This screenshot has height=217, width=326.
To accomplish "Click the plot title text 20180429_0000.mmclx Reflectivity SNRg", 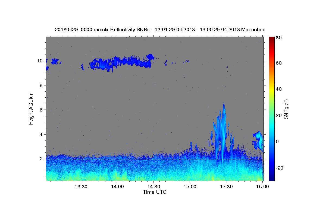I will pyautogui.click(x=103, y=30).
